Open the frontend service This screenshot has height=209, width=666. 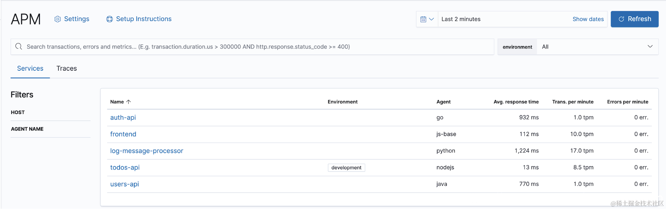click(x=123, y=134)
